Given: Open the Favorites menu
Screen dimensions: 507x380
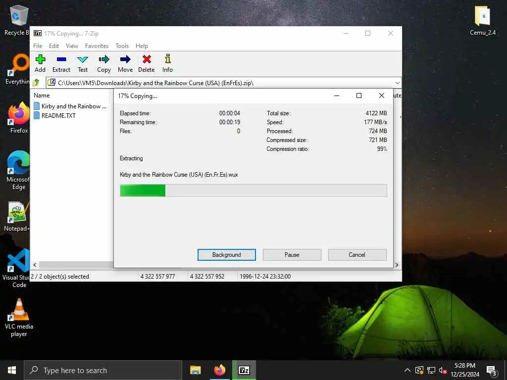Looking at the screenshot, I should coord(97,46).
